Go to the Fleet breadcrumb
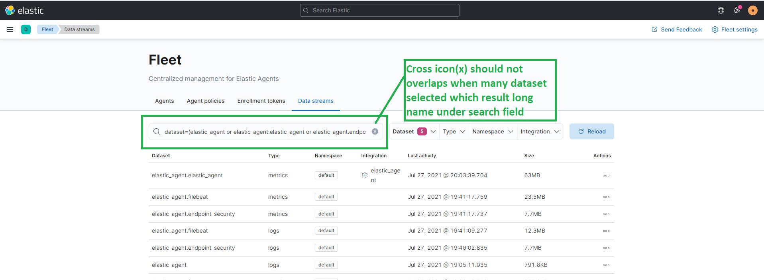 click(x=47, y=29)
